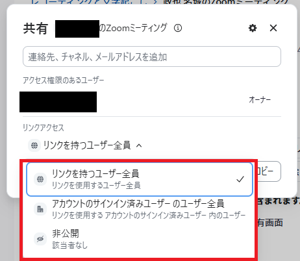The width and height of the screenshot is (300, 261).
Task: Open share settings gear icon
Action: point(253,28)
